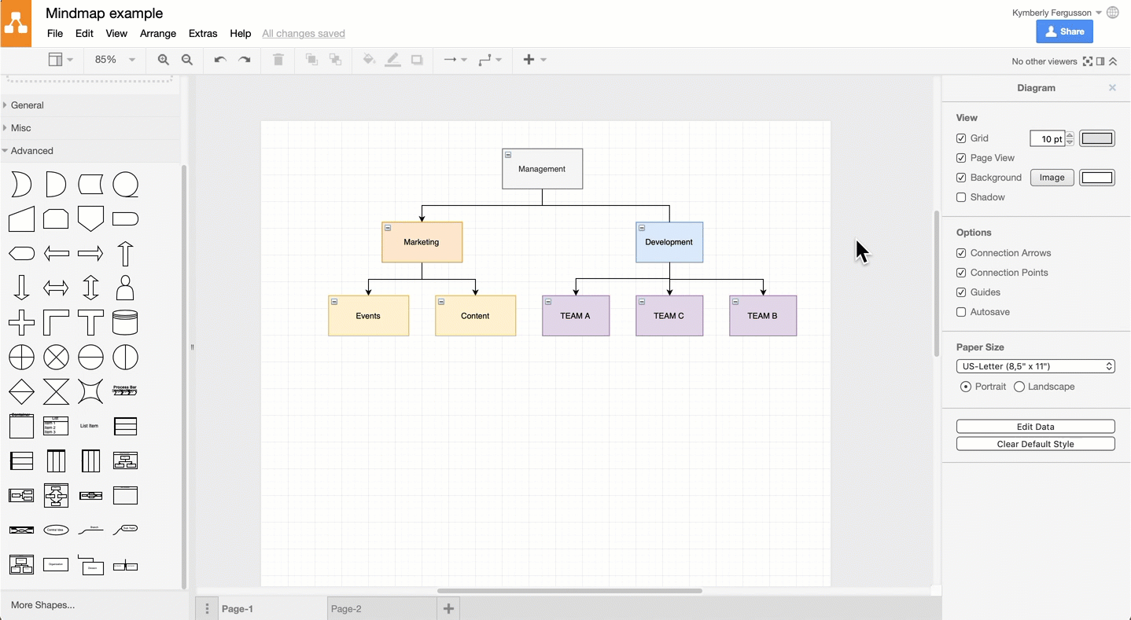Select the person actor shape
1131x620 pixels.
pos(125,288)
